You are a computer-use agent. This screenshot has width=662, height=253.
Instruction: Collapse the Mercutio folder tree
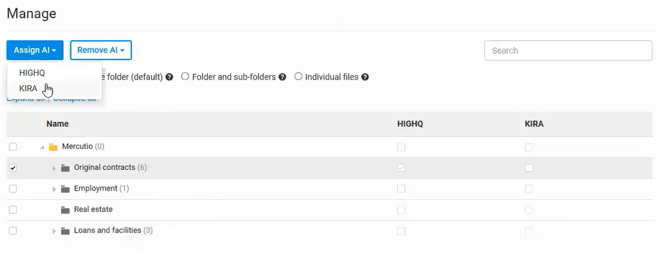[x=42, y=147]
